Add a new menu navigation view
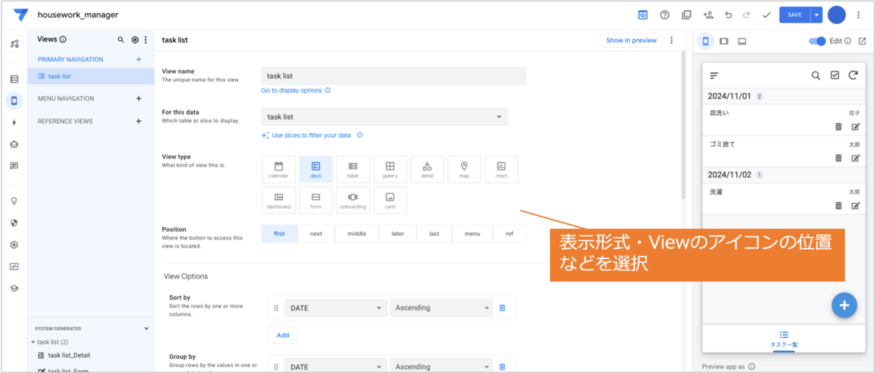The height and width of the screenshot is (373, 875). [x=139, y=98]
